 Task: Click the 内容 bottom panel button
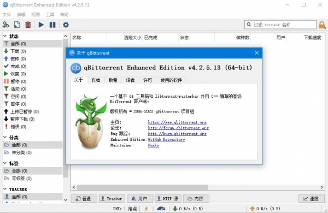196,199
